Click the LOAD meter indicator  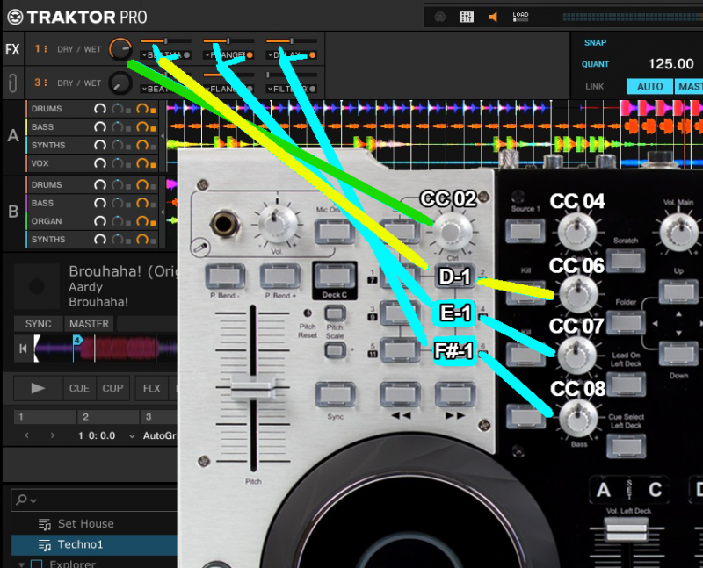pos(520,17)
